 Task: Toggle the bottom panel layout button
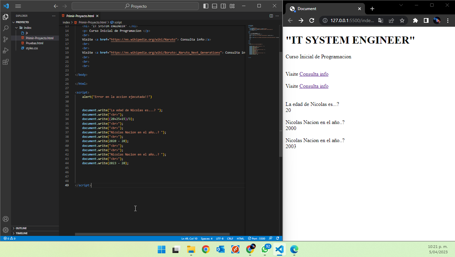click(215, 6)
